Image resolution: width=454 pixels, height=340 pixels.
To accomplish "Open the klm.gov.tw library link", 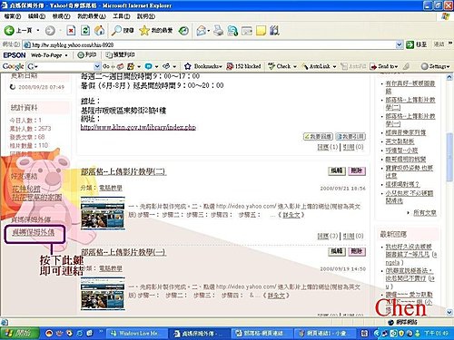I will click(x=138, y=127).
